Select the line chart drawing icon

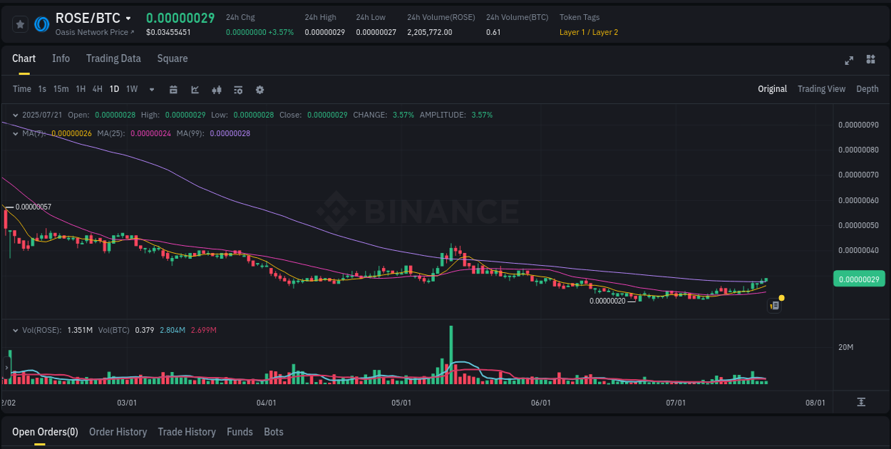tap(194, 89)
